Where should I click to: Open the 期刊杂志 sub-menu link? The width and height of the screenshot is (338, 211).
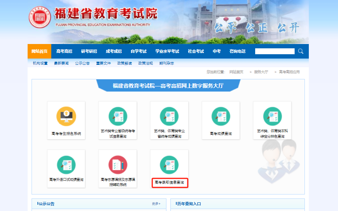coord(166,63)
